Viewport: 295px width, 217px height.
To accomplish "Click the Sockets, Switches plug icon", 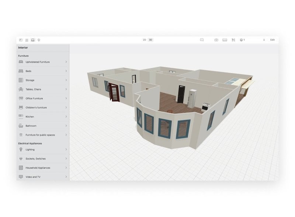I will click(21, 159).
